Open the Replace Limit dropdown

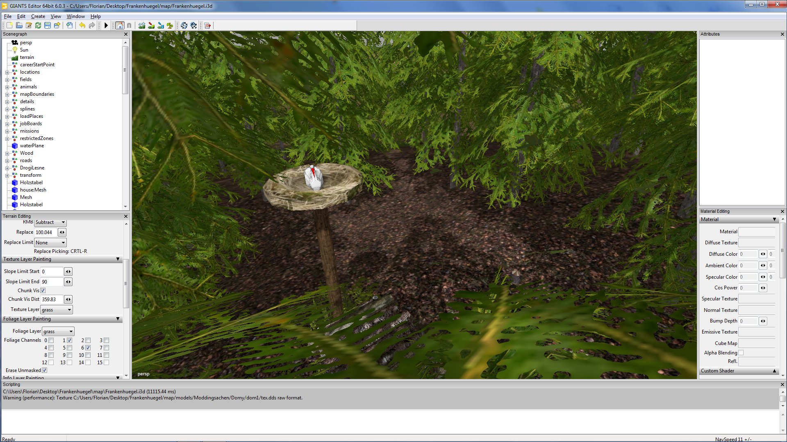click(x=50, y=243)
